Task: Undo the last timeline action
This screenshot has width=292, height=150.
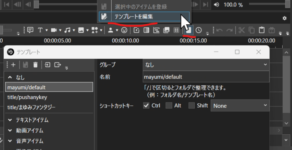Action: [219, 30]
